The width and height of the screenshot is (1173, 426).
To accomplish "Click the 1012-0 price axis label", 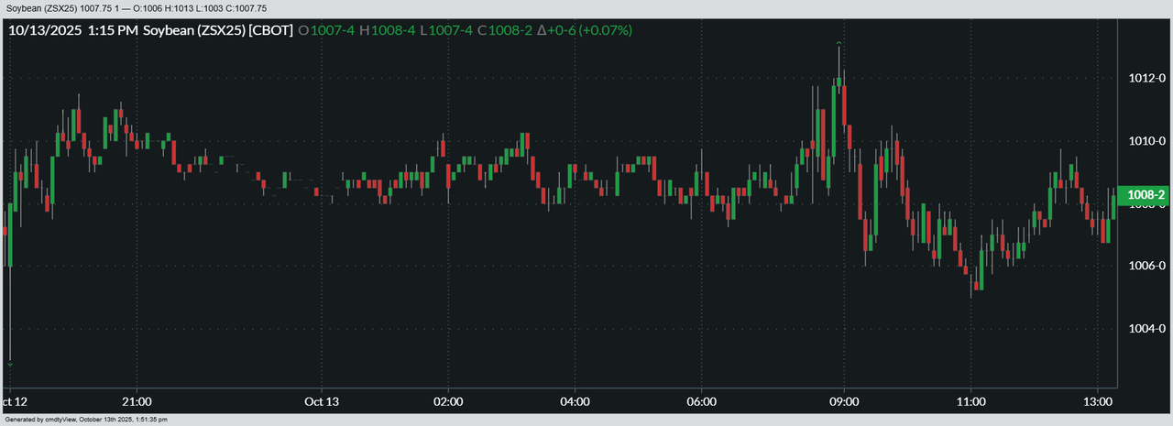I will click(x=1146, y=79).
